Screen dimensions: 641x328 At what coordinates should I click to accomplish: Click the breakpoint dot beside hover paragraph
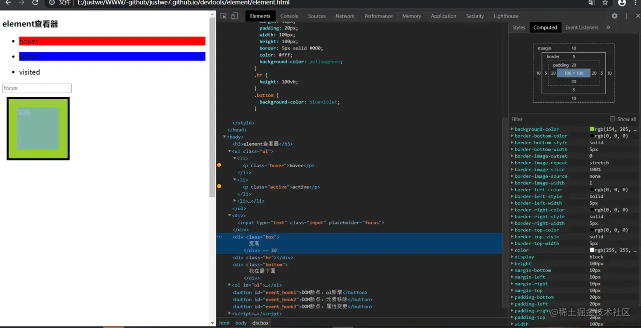coord(219,165)
